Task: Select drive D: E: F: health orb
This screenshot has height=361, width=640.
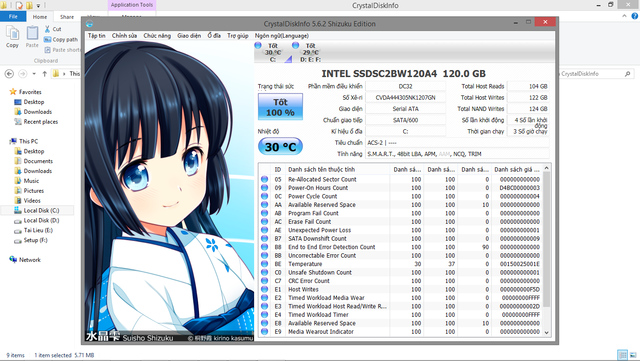Action: (x=296, y=45)
